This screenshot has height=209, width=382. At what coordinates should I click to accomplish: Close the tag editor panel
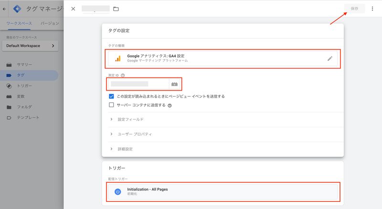tap(73, 9)
